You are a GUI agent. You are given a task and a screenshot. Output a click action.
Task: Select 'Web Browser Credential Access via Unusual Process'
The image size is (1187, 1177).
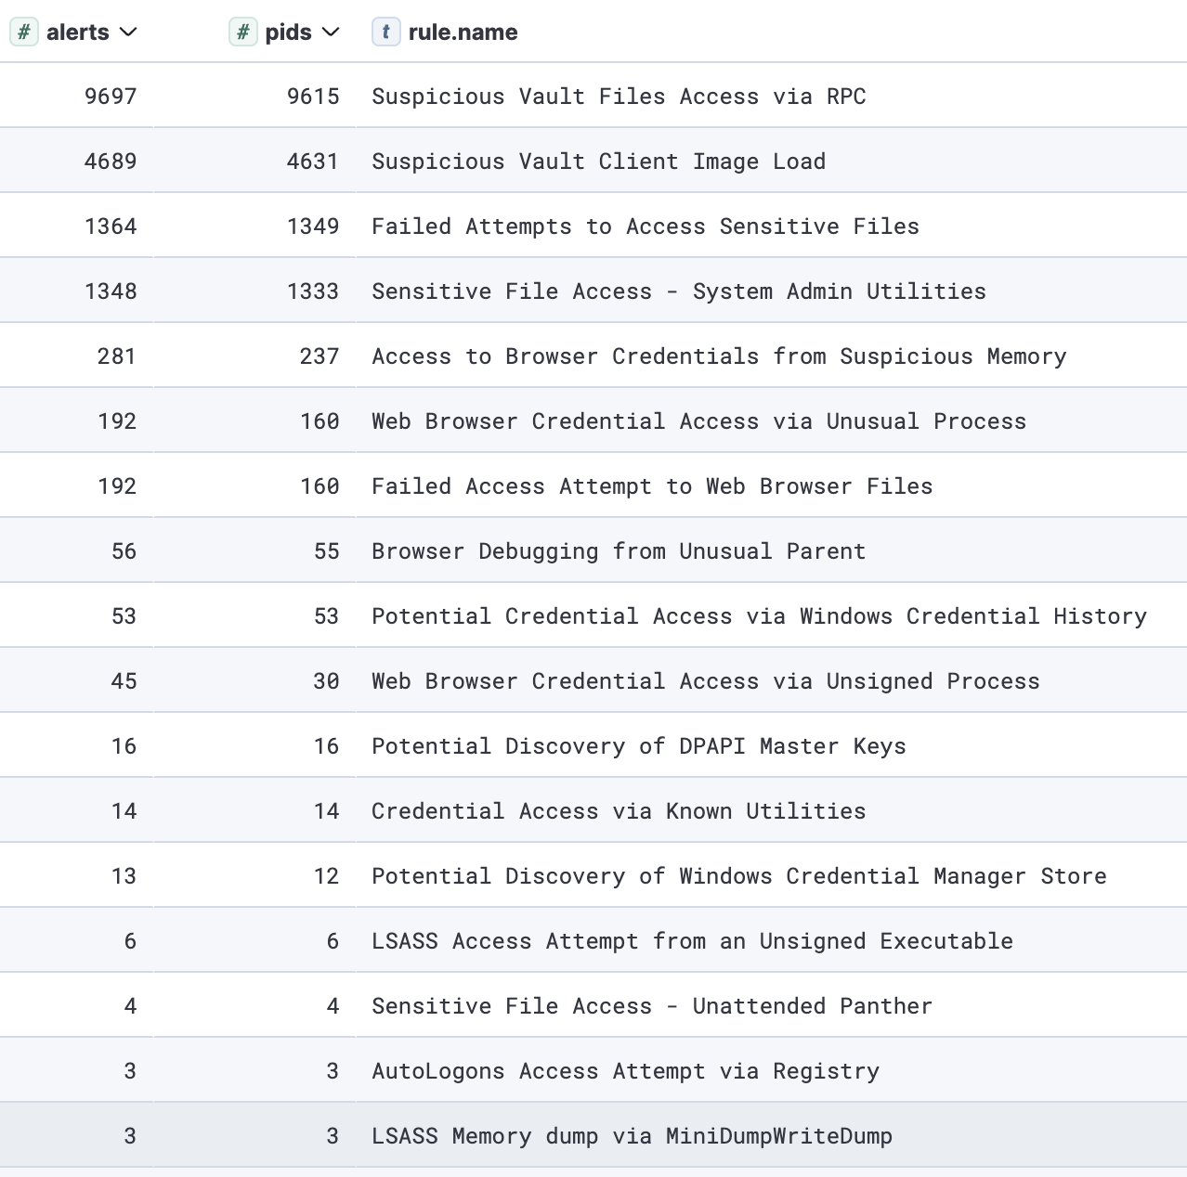pos(699,421)
